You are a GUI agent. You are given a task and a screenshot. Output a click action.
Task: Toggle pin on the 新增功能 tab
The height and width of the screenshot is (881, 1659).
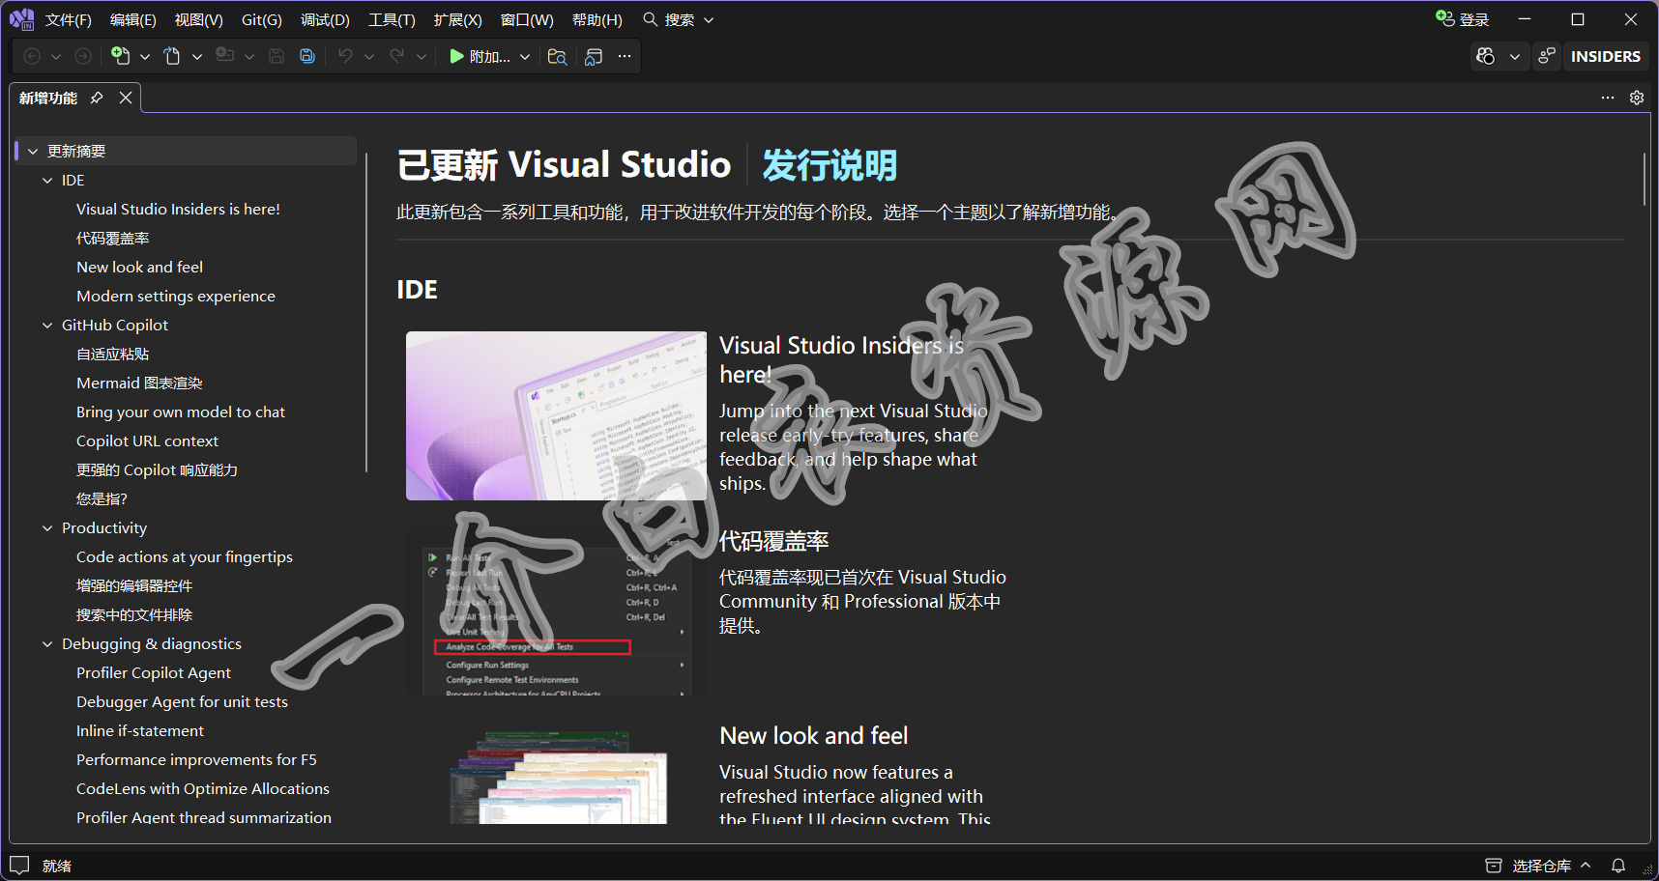click(97, 98)
